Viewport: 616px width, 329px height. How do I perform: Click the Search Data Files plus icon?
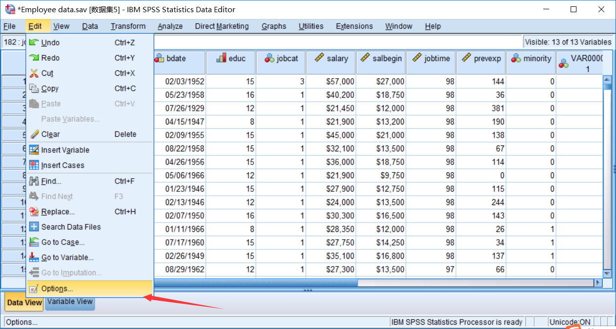point(34,226)
